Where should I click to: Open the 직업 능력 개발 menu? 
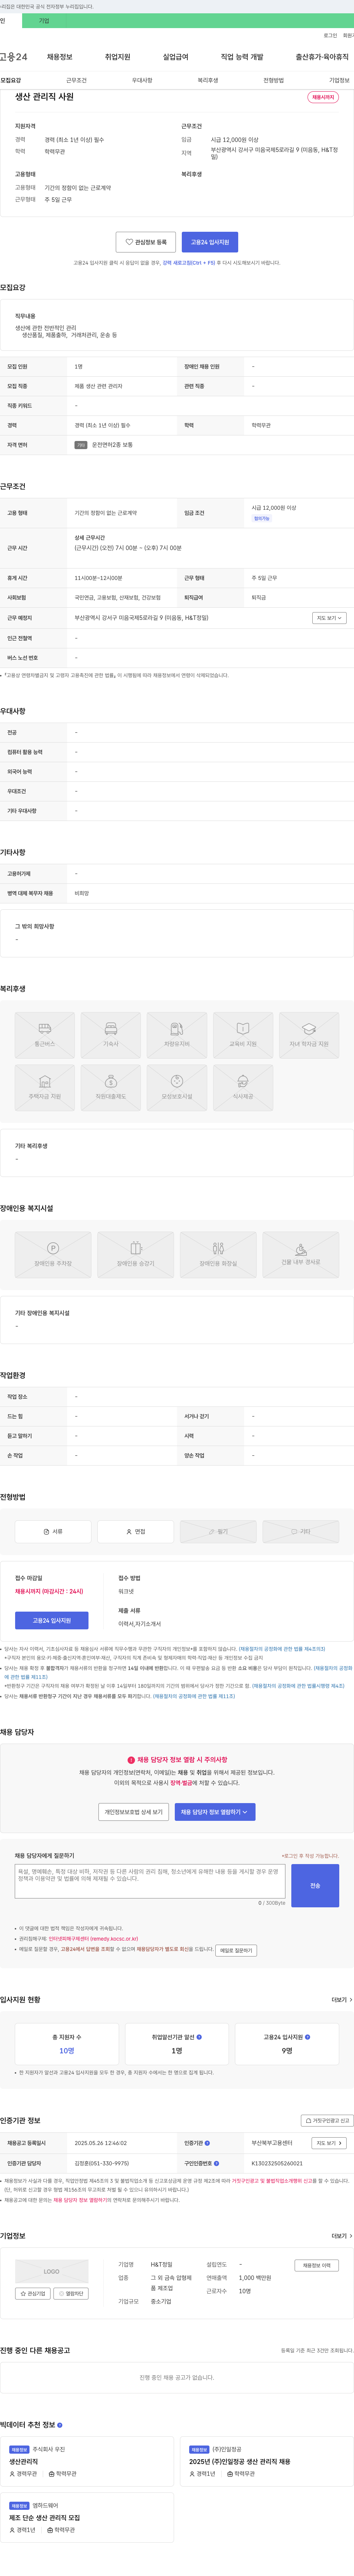click(242, 57)
